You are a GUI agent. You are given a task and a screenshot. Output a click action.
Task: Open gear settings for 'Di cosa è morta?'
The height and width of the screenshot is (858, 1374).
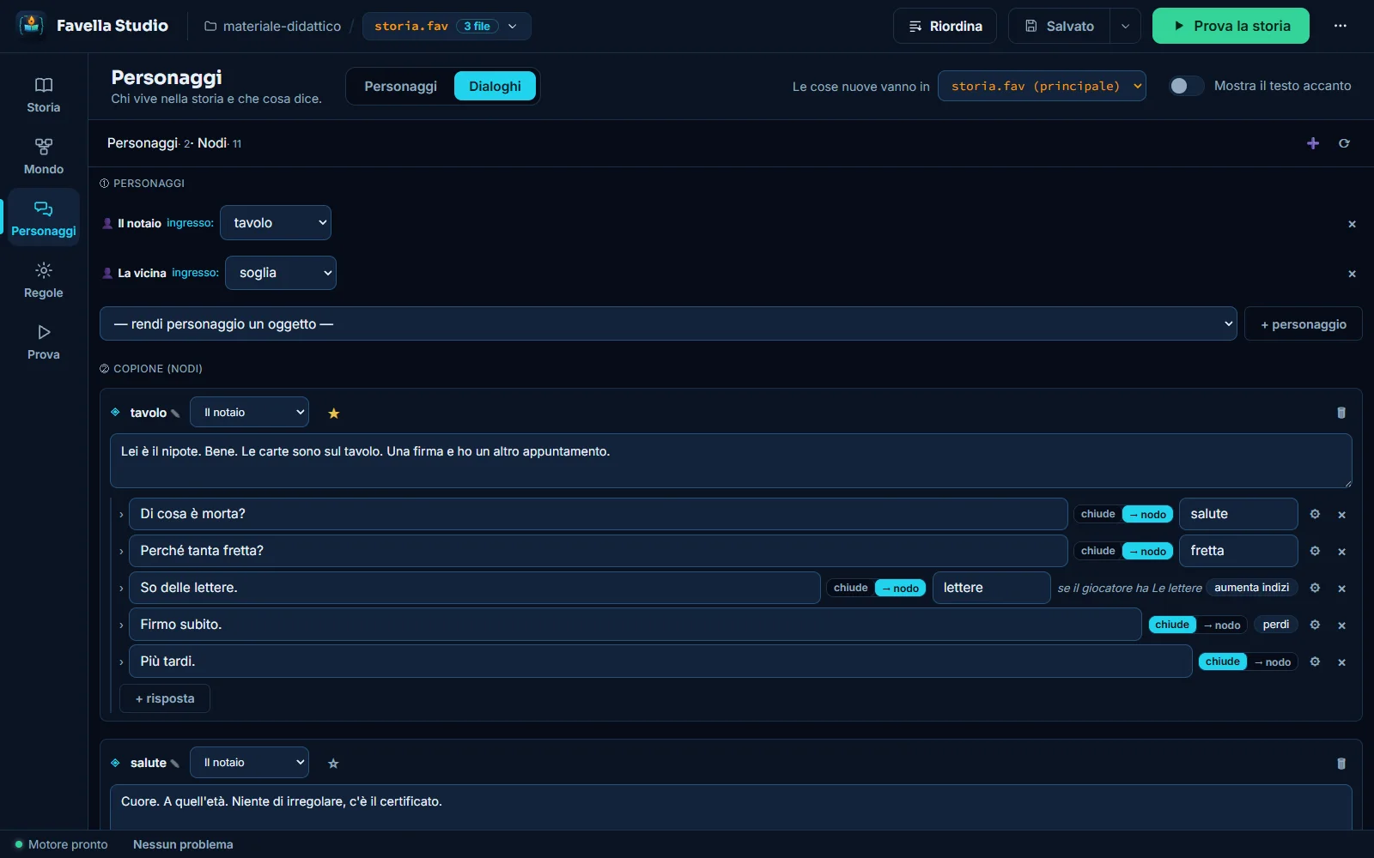(1315, 514)
